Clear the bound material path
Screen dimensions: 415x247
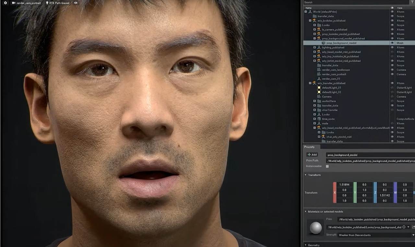pyautogui.click(x=404, y=227)
